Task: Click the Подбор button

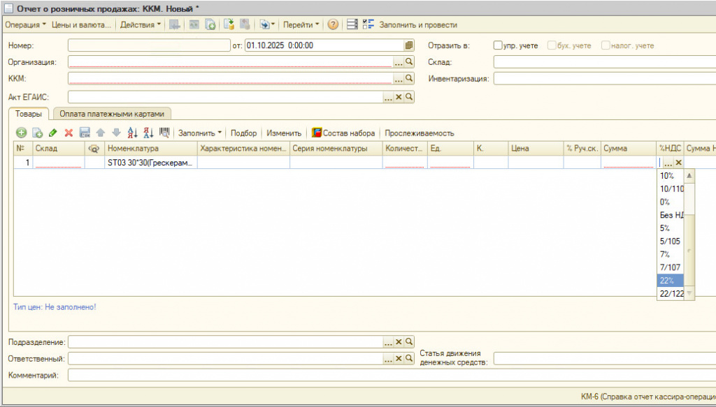Action: [x=243, y=133]
